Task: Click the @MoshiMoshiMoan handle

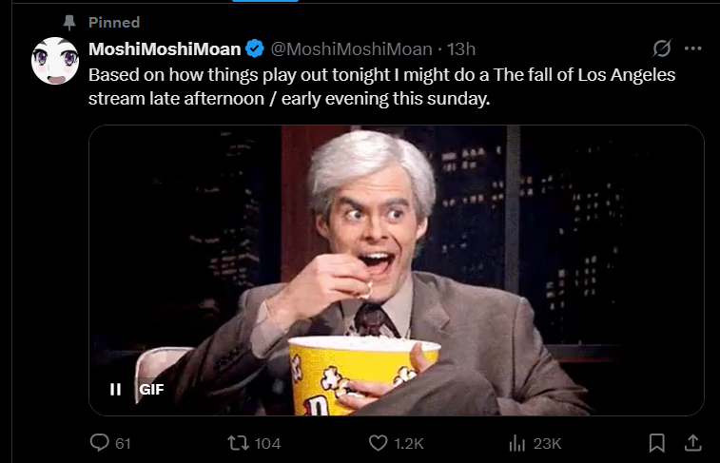Action: pos(351,48)
